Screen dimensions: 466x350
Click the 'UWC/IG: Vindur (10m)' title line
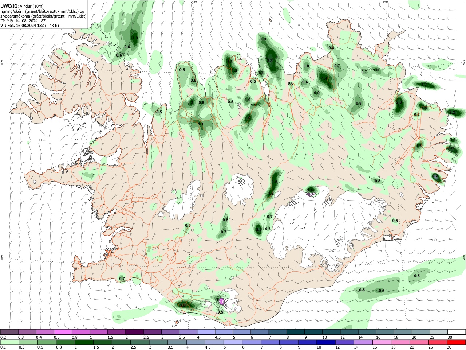(23, 6)
